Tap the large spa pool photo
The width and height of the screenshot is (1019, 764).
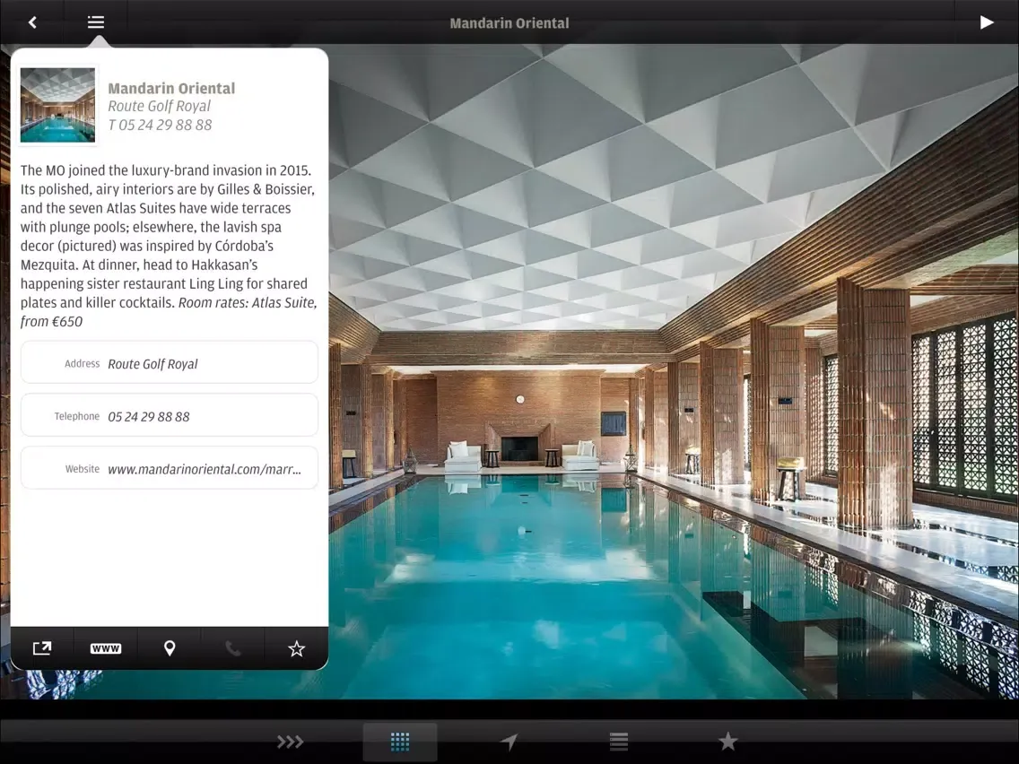pyautogui.click(x=674, y=371)
